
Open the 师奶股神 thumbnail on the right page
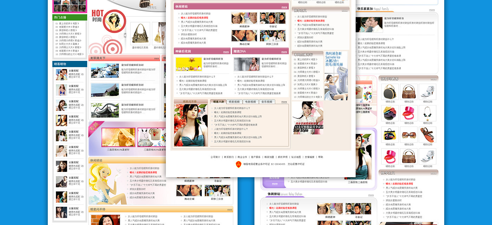click(330, 209)
